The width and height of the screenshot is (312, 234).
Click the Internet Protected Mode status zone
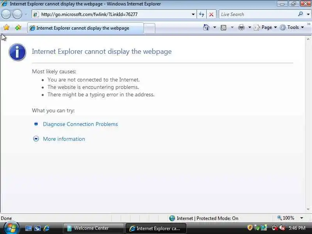[204, 218]
